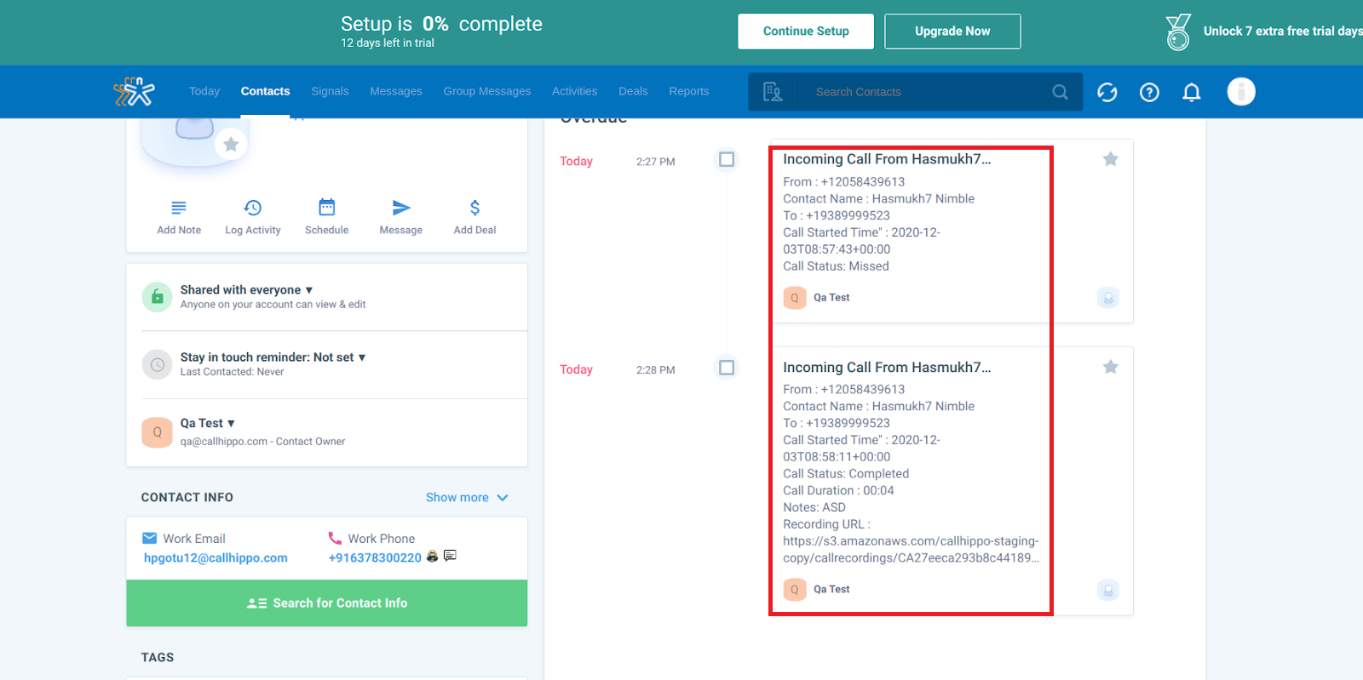Open the notifications bell
The image size is (1363, 680).
(1192, 92)
